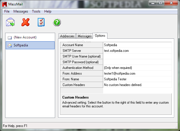Image resolution: width=180 pixels, height=131 pixels.
Task: Select the Options tab
Action: [100, 36]
